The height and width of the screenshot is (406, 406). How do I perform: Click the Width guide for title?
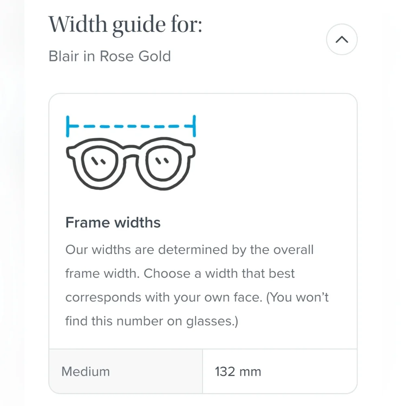(126, 24)
